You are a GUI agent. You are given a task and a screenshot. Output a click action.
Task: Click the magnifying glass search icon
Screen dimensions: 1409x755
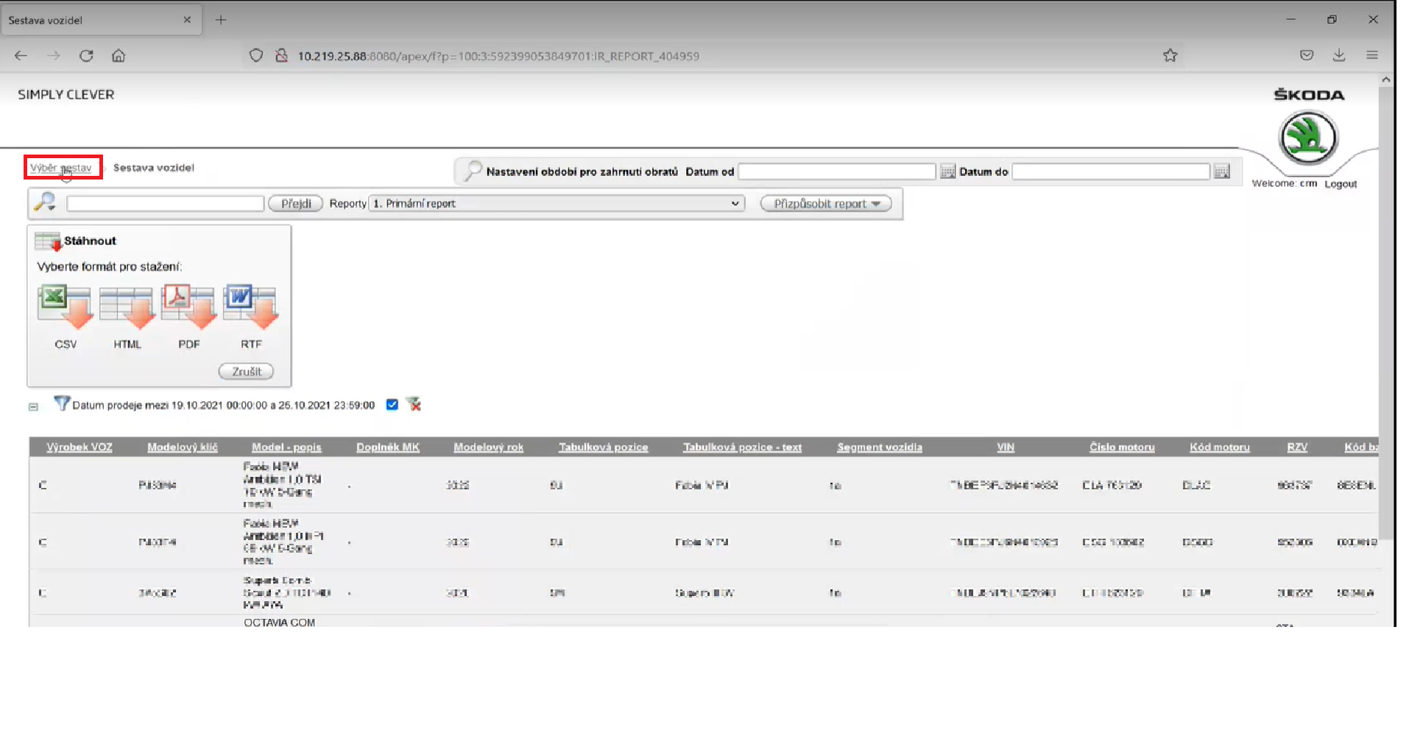coord(45,202)
